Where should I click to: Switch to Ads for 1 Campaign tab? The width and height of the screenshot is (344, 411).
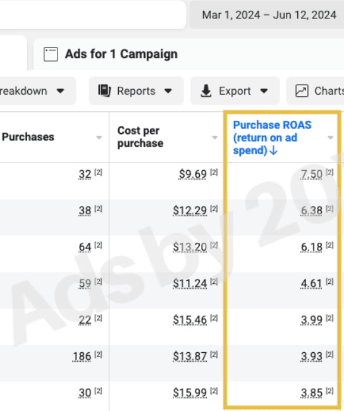[x=121, y=54]
